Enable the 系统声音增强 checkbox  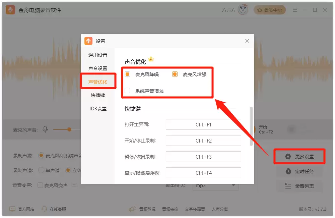pyautogui.click(x=127, y=91)
